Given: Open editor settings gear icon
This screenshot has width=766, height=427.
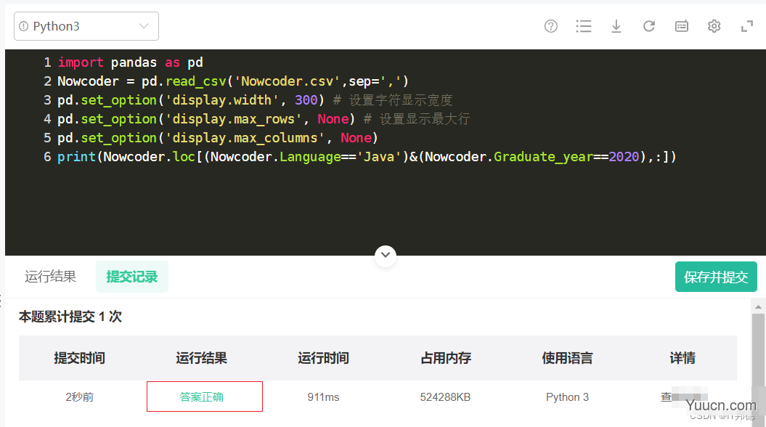Looking at the screenshot, I should click(x=714, y=26).
